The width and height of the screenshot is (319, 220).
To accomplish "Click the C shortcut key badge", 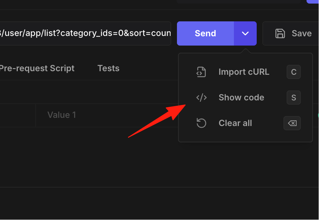I will click(294, 72).
